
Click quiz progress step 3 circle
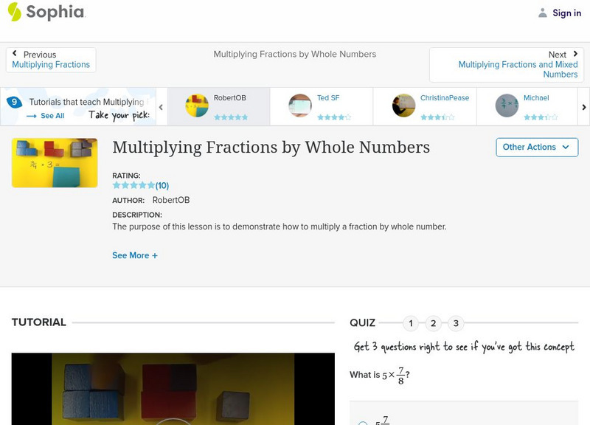click(457, 322)
